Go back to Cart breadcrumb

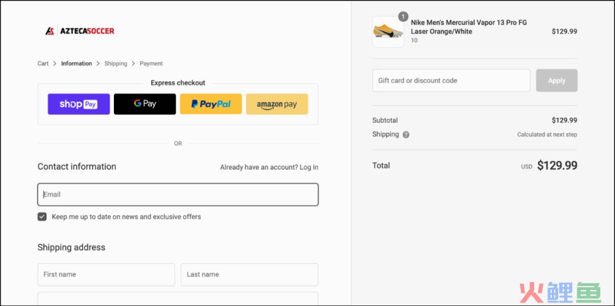coord(43,64)
